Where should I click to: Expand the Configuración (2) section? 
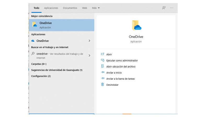click(x=41, y=76)
